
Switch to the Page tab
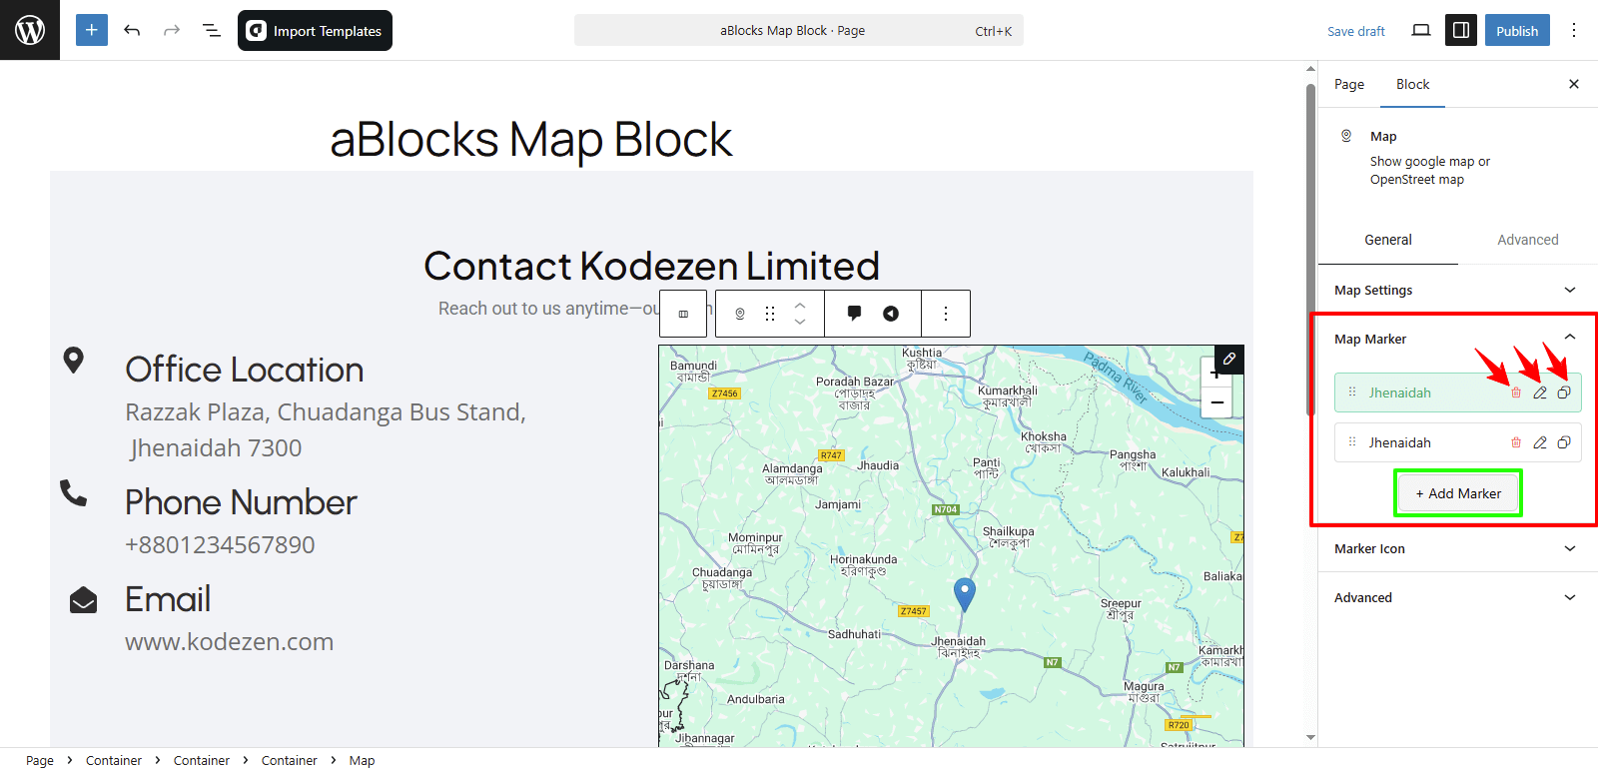click(1349, 84)
